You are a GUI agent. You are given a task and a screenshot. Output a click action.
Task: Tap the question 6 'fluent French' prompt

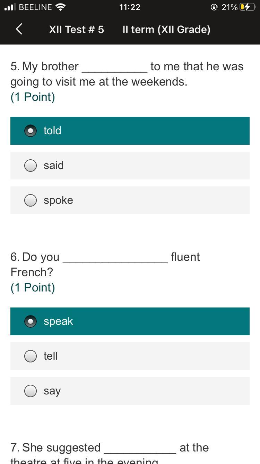105,264
